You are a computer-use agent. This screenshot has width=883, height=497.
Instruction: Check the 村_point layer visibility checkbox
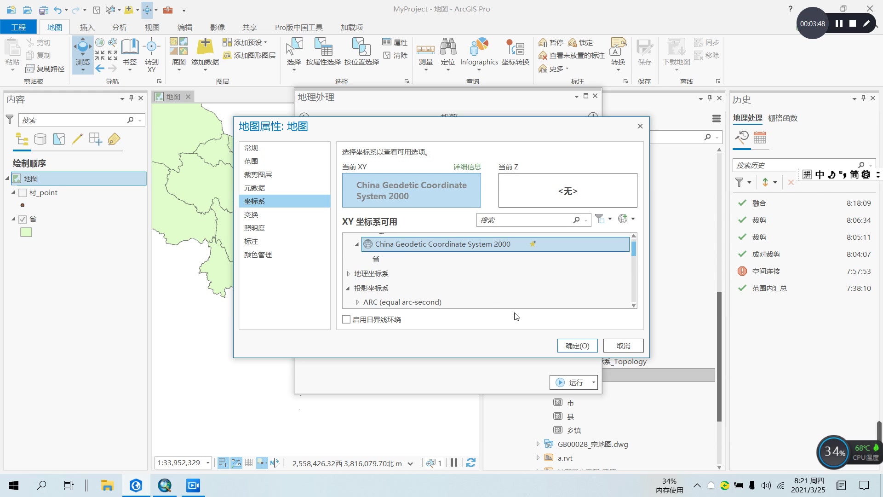tap(23, 193)
